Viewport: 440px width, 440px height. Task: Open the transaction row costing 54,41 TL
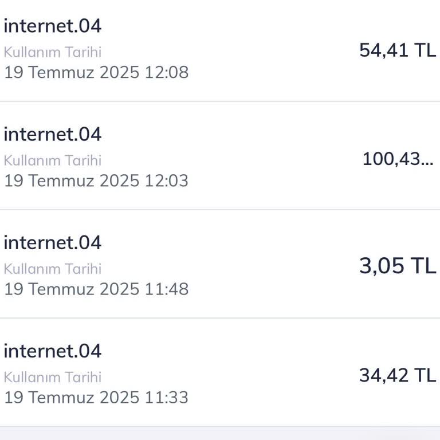point(258,50)
